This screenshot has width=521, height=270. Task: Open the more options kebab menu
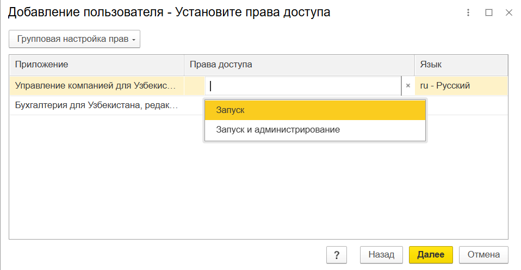[468, 12]
